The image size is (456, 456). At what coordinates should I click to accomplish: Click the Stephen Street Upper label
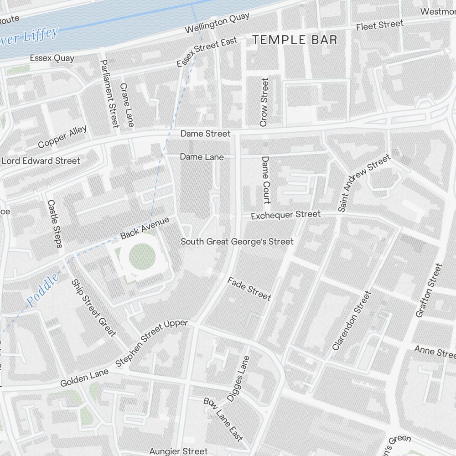(151, 343)
